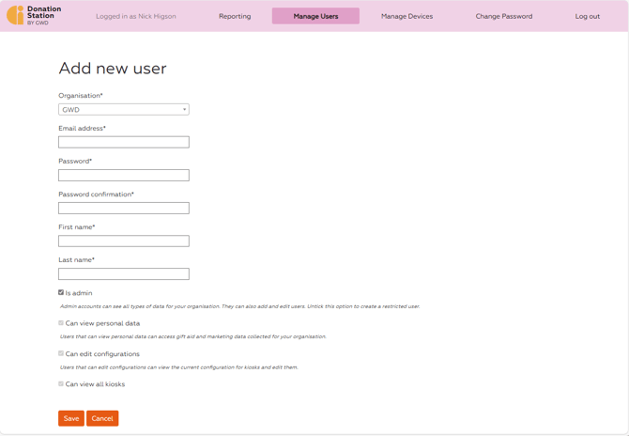629x436 pixels.
Task: Click the Last name text box
Action: pos(124,273)
